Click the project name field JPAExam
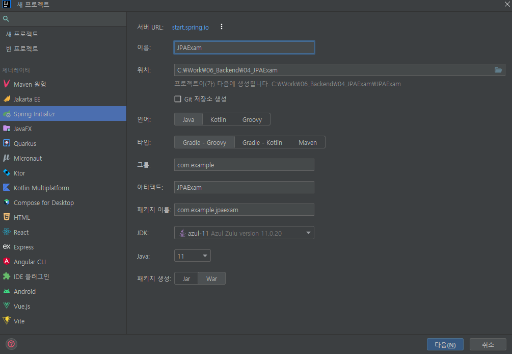Screen dimensions: 512x354 coord(244,47)
